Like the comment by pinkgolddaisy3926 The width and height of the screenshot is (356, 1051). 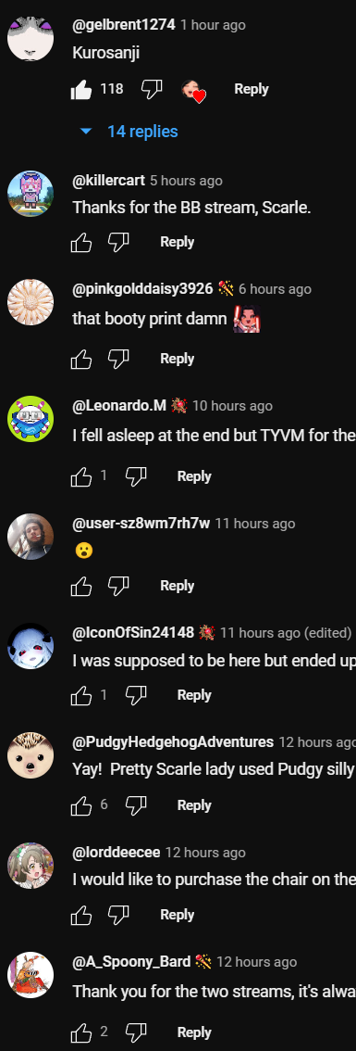click(x=81, y=360)
